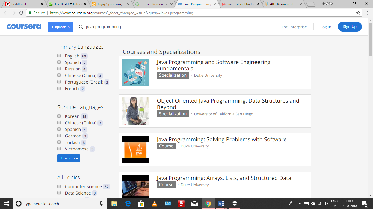Switch to the Enjoy Synonyms tab
The width and height of the screenshot is (373, 209).
click(110, 4)
